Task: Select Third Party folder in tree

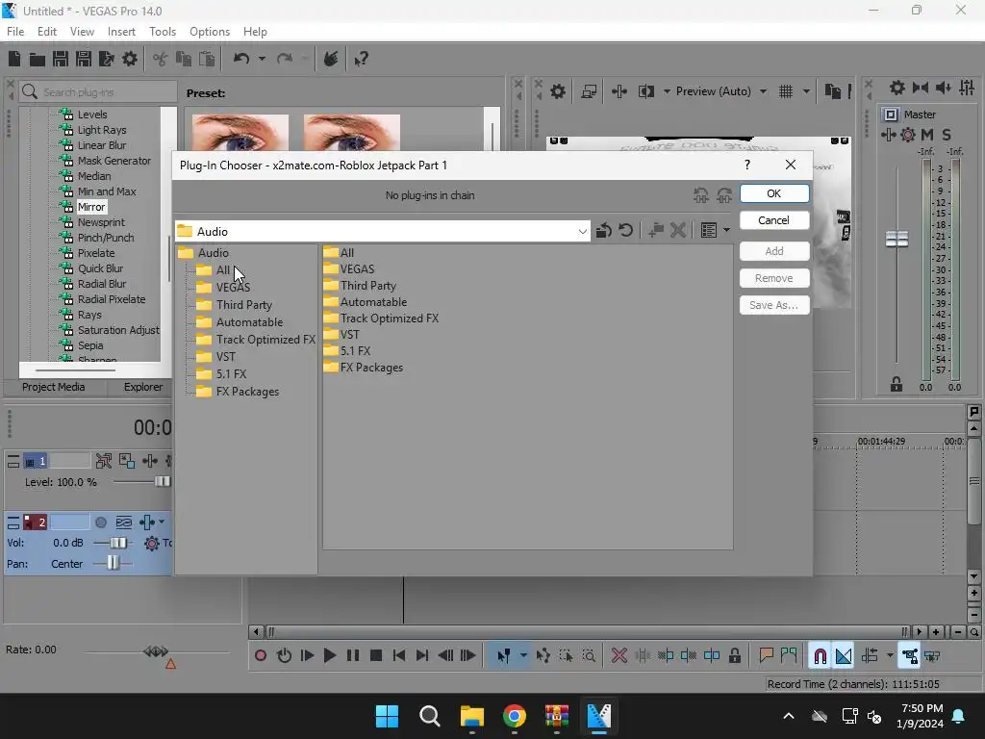Action: 244,305
